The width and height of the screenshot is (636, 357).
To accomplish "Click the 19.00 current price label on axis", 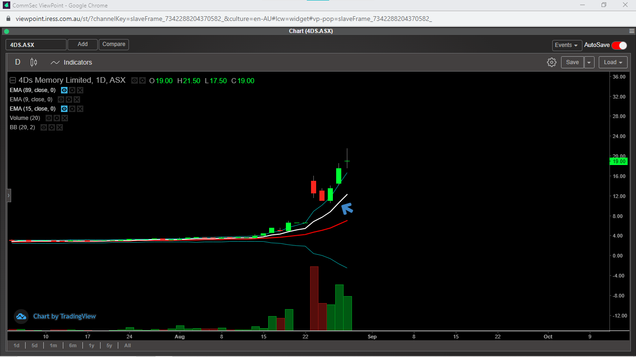I will pos(618,161).
